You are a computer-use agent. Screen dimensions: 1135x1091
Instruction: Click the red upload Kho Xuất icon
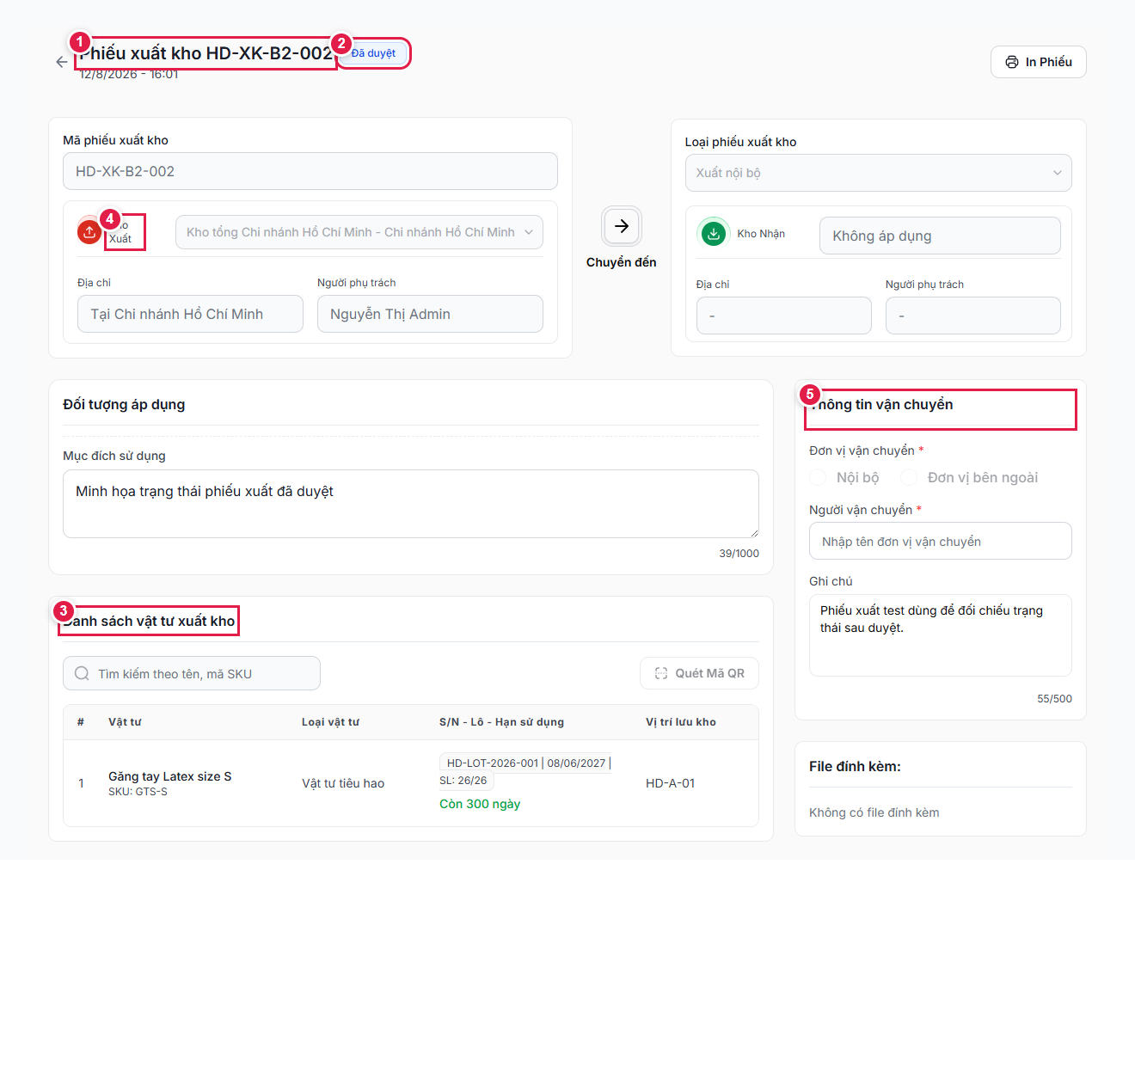point(89,231)
